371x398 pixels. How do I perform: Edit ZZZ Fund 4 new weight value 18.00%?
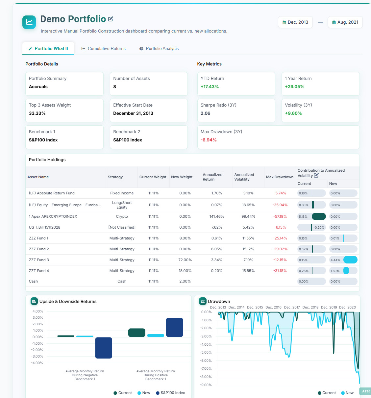pyautogui.click(x=185, y=271)
